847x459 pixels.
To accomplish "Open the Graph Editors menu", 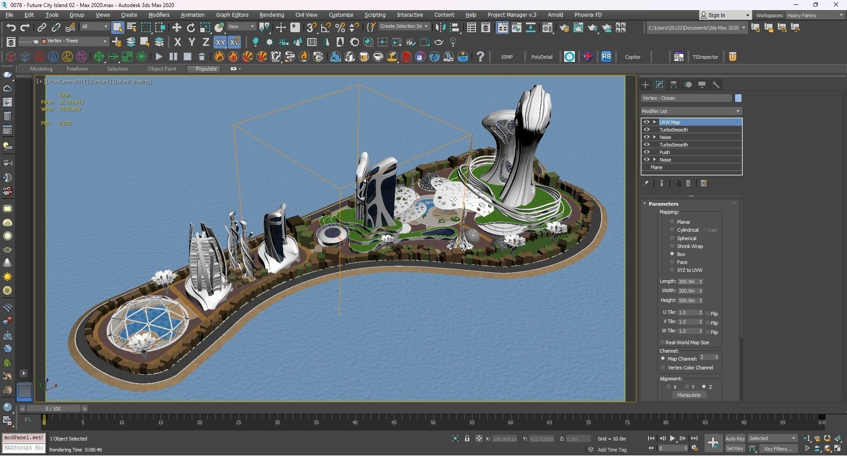I will pos(232,15).
